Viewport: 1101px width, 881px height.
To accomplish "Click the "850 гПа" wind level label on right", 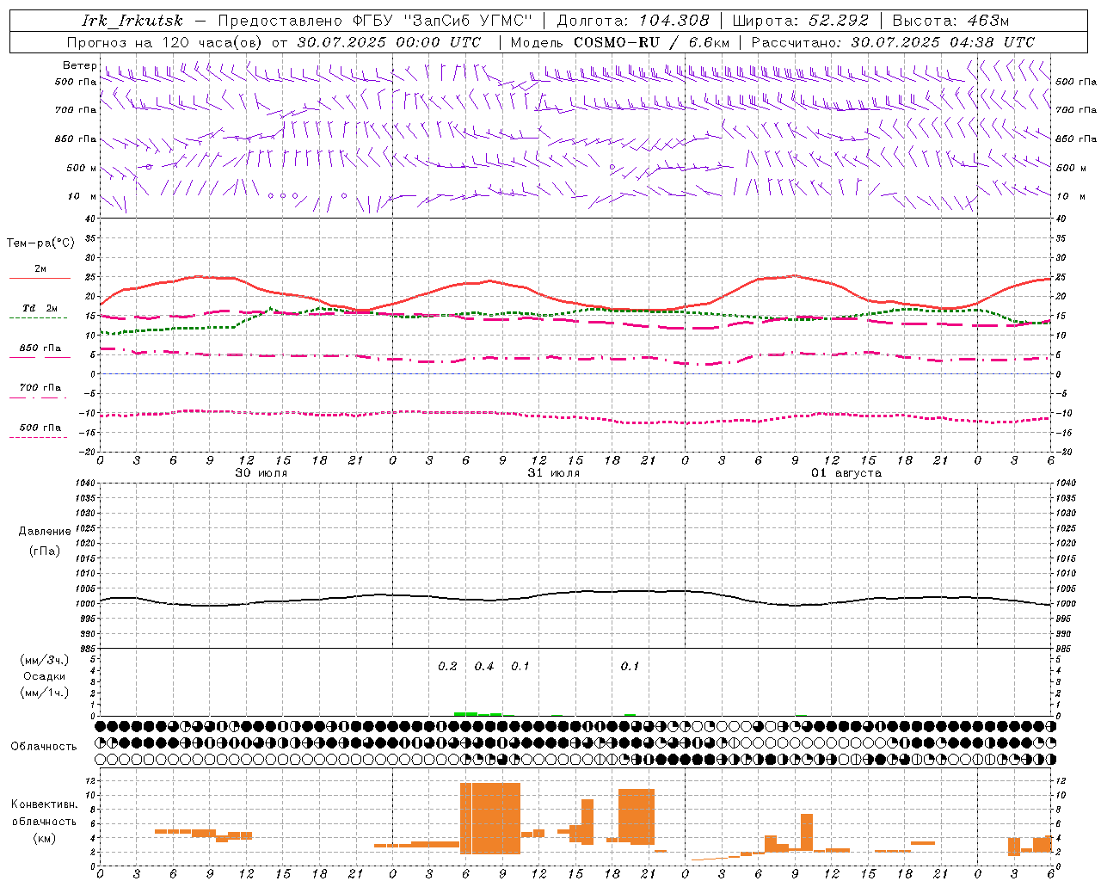I will pos(1076,139).
